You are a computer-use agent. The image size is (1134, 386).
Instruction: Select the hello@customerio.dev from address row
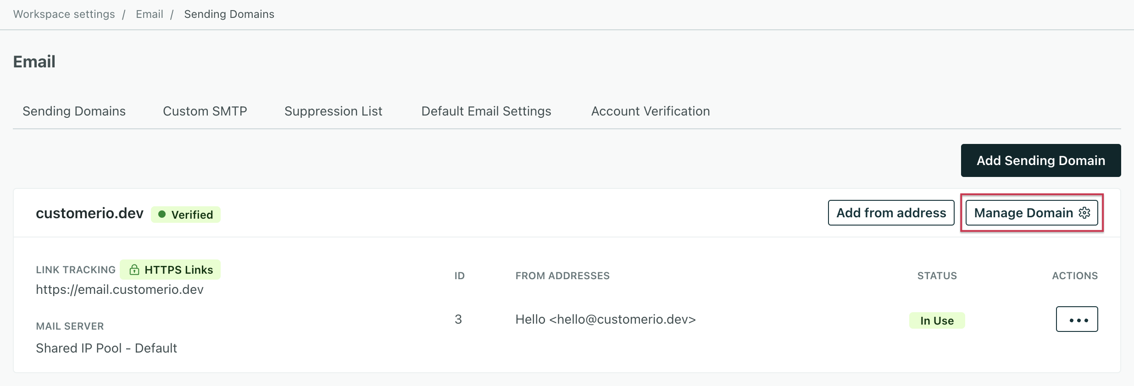click(x=605, y=320)
